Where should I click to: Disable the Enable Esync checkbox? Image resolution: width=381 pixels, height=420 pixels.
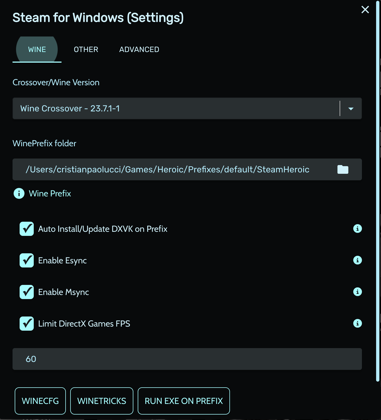pyautogui.click(x=27, y=260)
